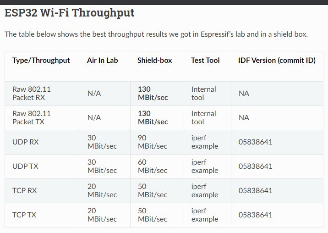Select bold 130 MBit/sec in Packet RX row
328x233 pixels.
[x=153, y=93]
